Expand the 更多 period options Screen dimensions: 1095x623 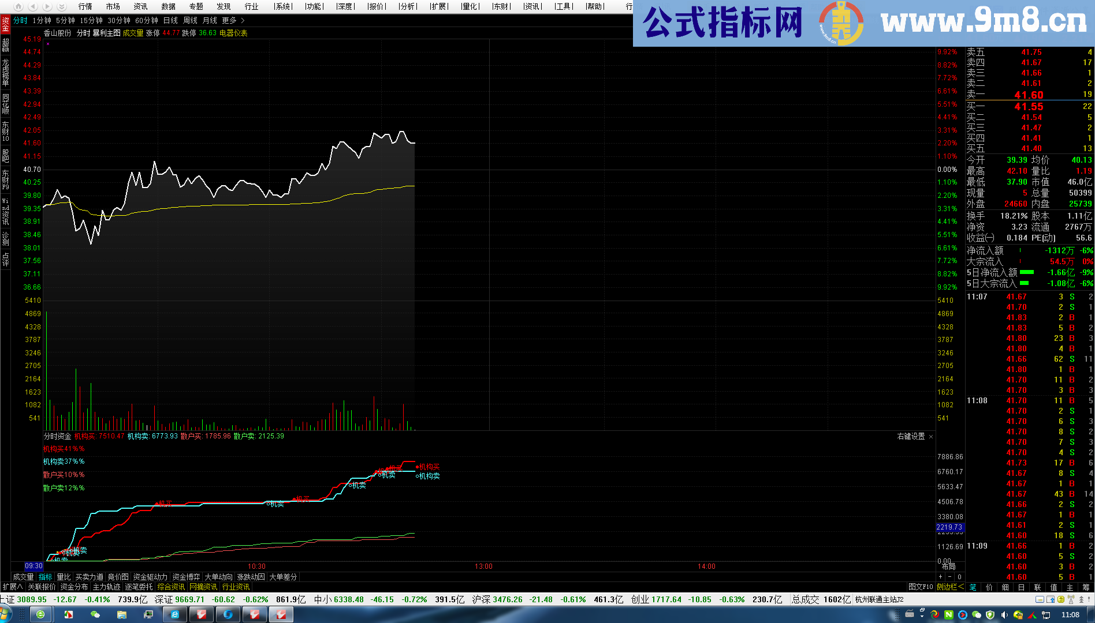click(x=233, y=20)
